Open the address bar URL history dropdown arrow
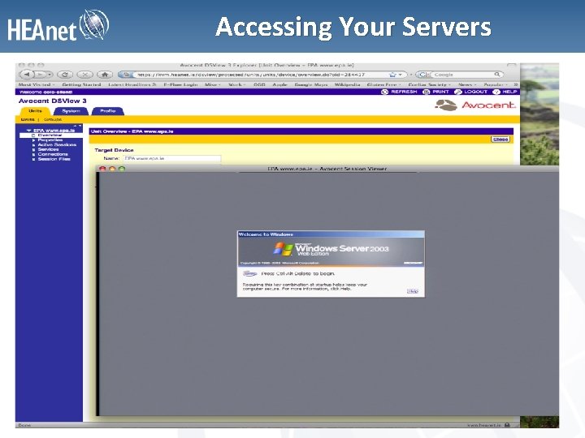Image resolution: width=585 pixels, height=438 pixels. (401, 75)
